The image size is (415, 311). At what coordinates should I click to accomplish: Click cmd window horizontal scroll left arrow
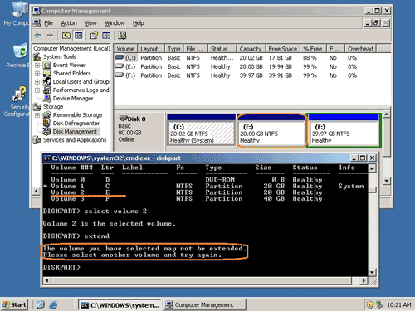46,281
